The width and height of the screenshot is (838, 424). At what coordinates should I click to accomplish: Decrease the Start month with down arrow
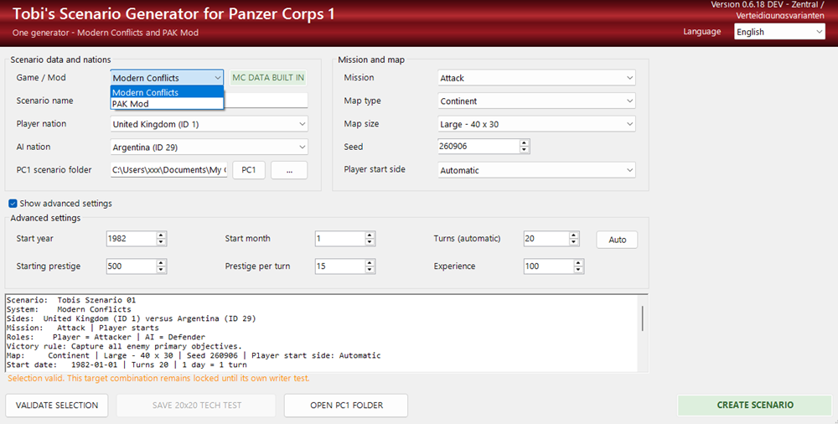(370, 242)
